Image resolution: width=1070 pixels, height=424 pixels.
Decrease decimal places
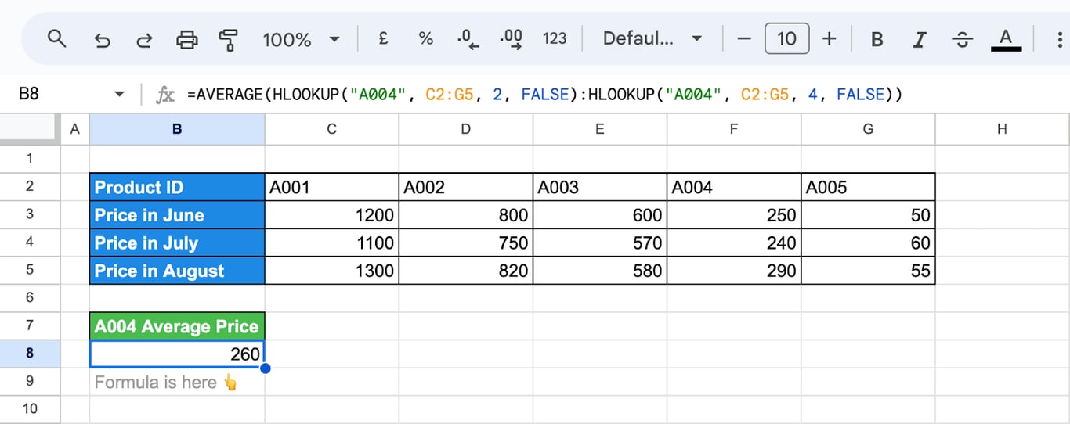[x=468, y=39]
